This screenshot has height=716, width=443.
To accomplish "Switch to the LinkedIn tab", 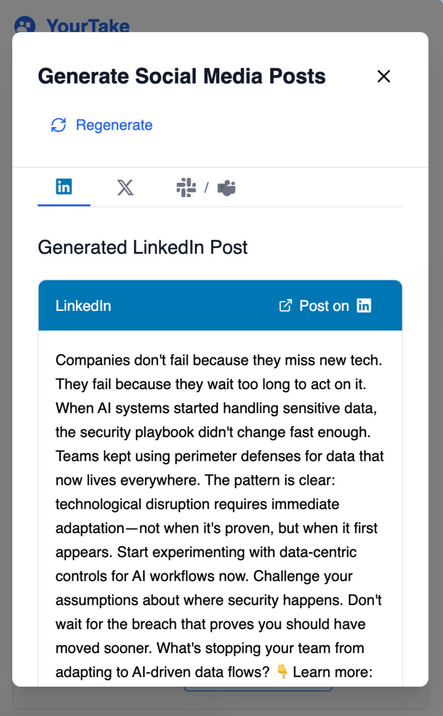I will pyautogui.click(x=64, y=187).
